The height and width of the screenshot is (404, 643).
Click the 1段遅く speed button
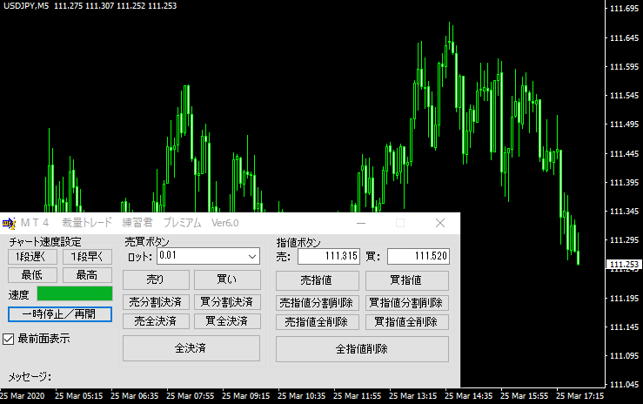coord(32,256)
